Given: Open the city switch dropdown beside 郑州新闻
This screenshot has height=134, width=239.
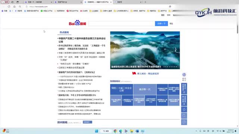Looking at the screenshot, I should click(x=87, y=122).
